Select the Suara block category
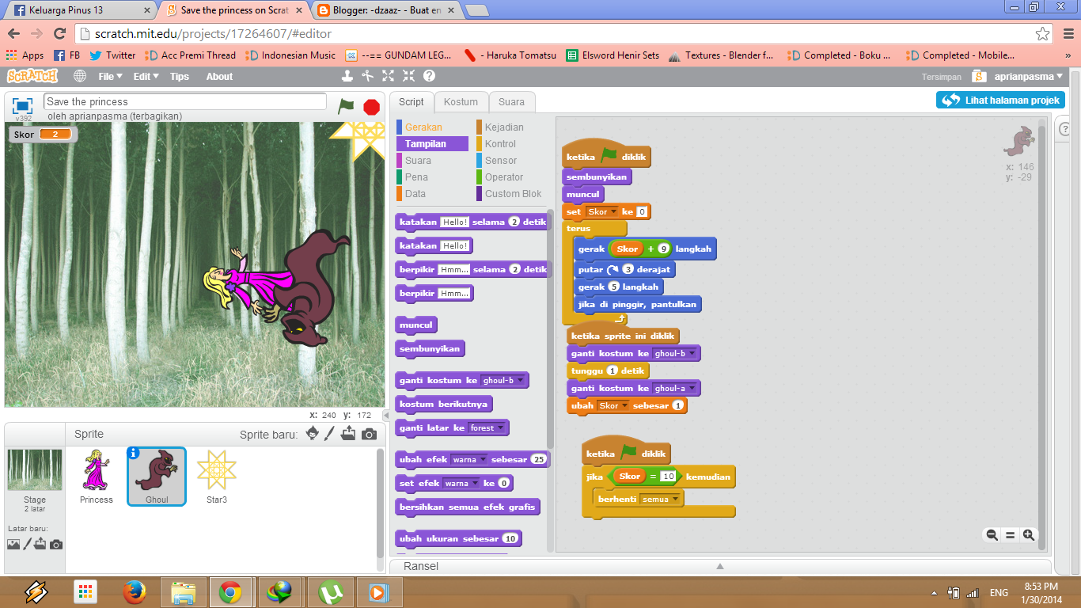This screenshot has width=1081, height=608. [416, 160]
